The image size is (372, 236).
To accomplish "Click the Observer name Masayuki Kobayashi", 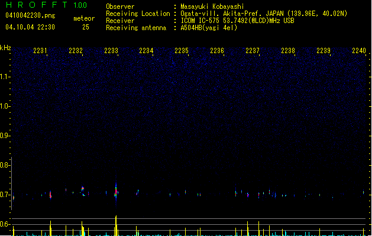I will 212,6.
